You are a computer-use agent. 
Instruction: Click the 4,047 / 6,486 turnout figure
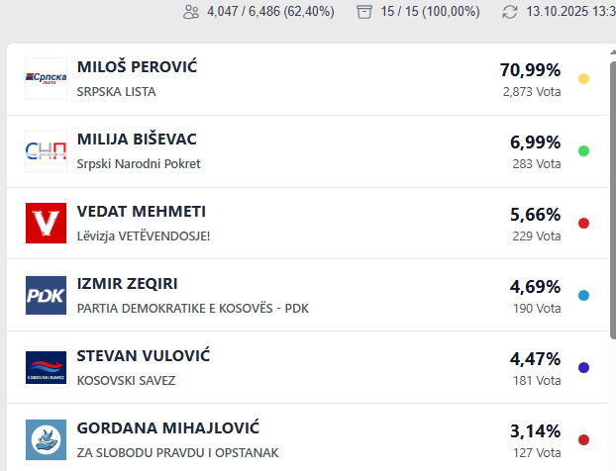point(270,12)
